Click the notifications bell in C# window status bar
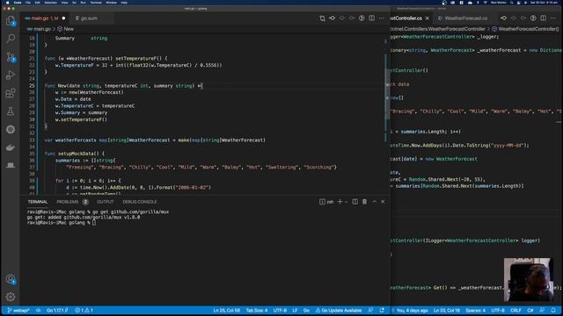Viewport: 563px width, 316px height. pos(553,311)
